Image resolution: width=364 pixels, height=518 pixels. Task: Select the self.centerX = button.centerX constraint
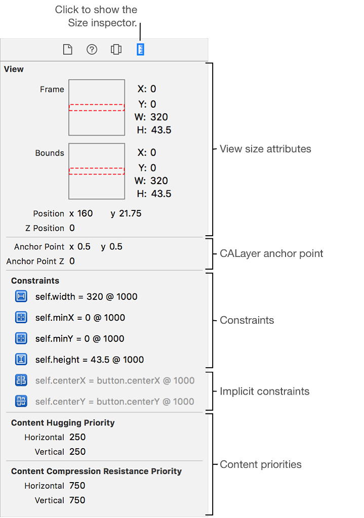point(115,380)
